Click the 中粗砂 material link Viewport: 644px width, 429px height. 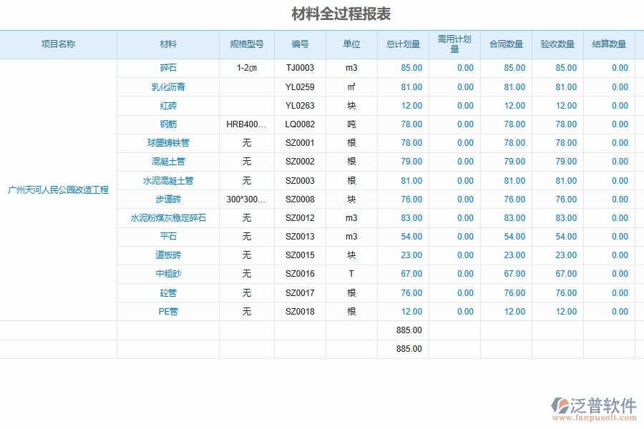(x=167, y=274)
